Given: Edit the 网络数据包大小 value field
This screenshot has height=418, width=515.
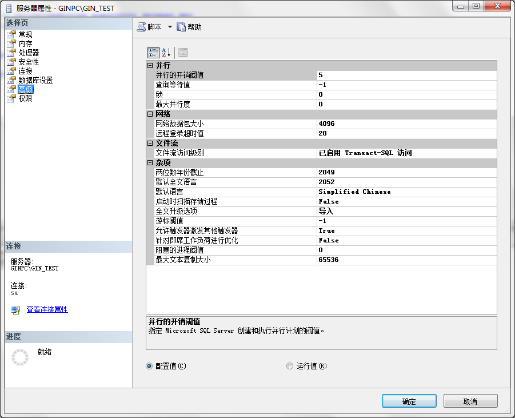Looking at the screenshot, I should 406,124.
